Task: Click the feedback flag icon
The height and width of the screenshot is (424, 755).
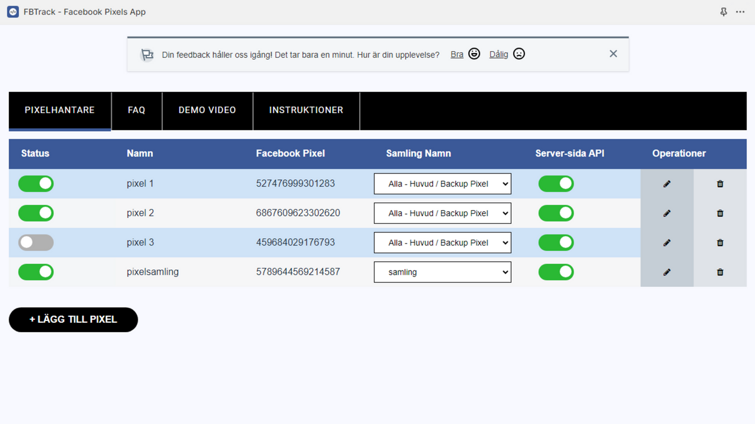Action: 147,55
